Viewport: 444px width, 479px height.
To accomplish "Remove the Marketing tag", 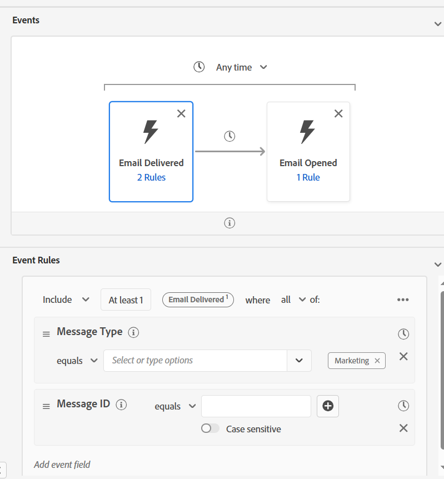I will [x=377, y=361].
